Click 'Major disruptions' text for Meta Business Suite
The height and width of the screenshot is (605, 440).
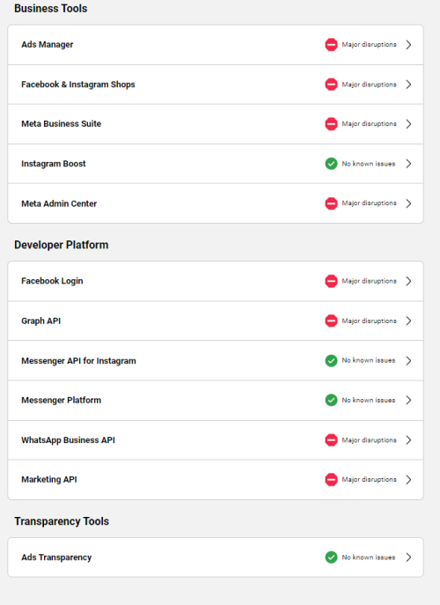[369, 124]
